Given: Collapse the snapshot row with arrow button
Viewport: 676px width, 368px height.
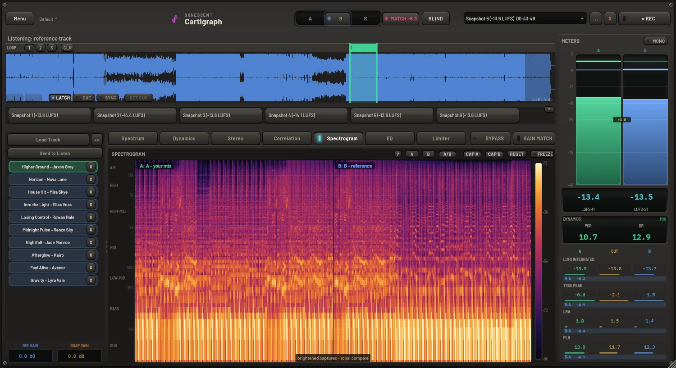Looking at the screenshot, I should (549, 109).
